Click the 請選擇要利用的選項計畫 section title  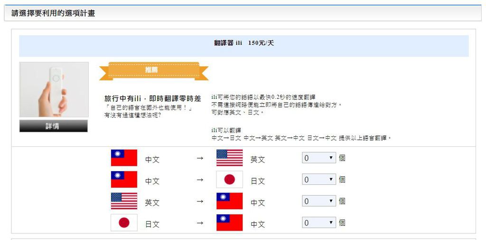(x=53, y=13)
